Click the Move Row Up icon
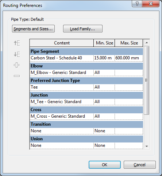162x176 pixels. 17,43
